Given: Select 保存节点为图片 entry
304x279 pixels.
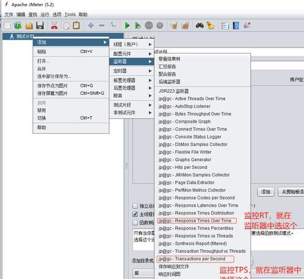Looking at the screenshot, I should point(71,86).
